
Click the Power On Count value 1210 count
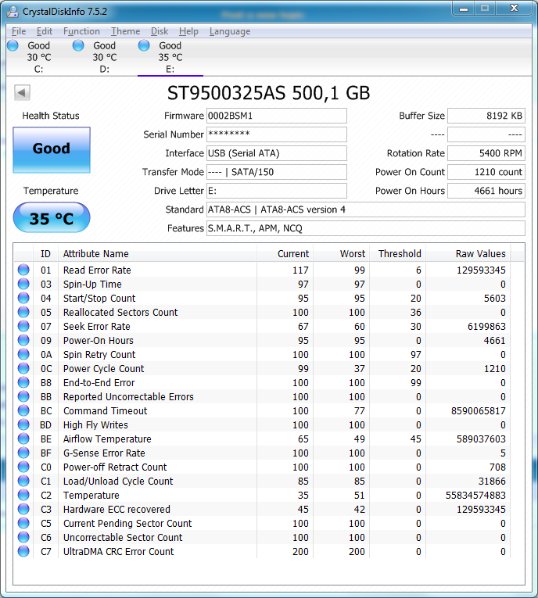[x=486, y=172]
